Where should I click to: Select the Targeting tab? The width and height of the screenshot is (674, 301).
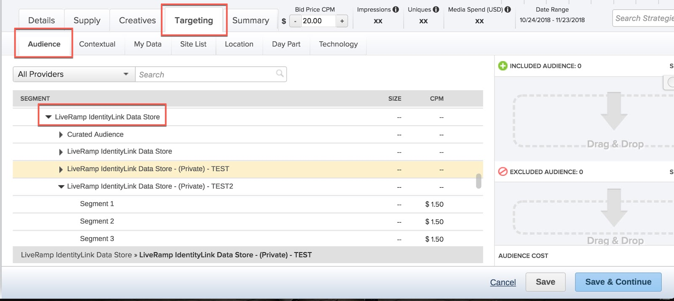click(x=194, y=20)
